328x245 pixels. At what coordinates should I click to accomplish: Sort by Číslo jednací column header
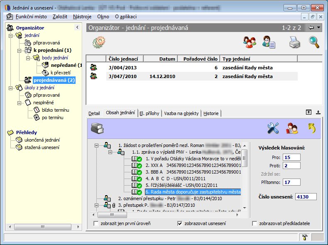[125, 59]
